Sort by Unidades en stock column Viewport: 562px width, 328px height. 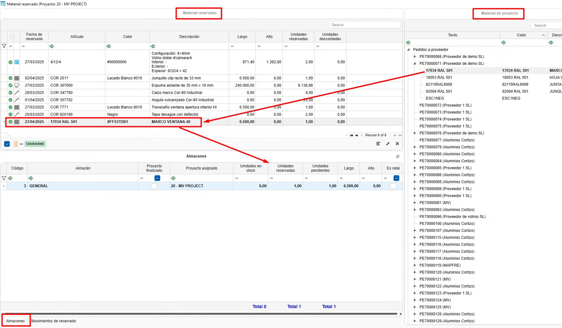[x=251, y=168]
